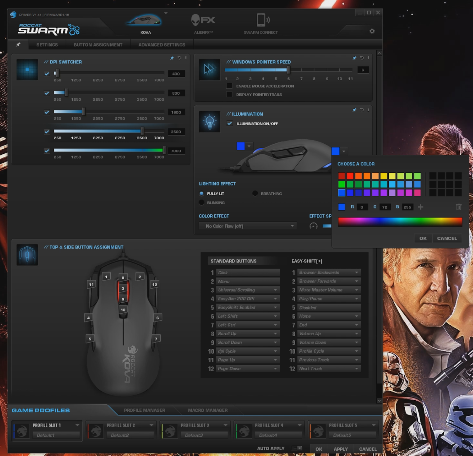473x456 pixels.
Task: Open the Macro Manager tab
Action: 208,410
